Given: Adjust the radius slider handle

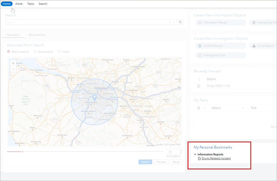Looking at the screenshot, I should click(22, 151).
